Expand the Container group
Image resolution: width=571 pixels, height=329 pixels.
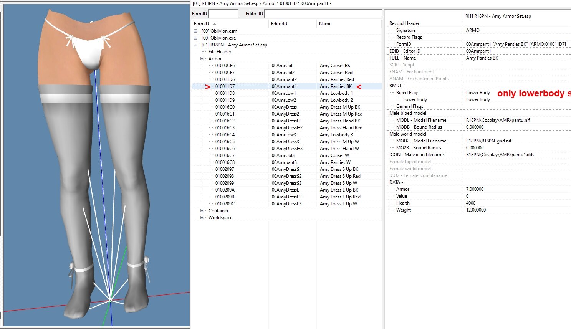(202, 211)
